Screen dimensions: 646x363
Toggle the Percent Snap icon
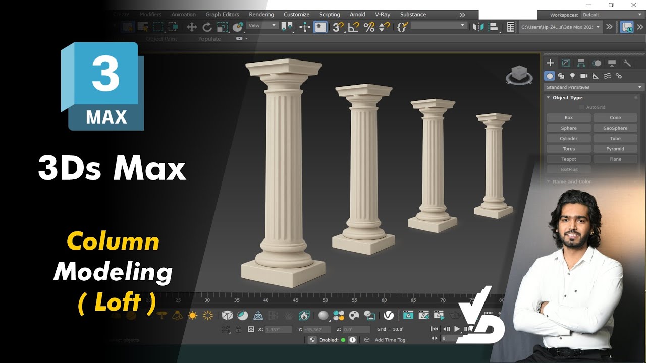[369, 27]
